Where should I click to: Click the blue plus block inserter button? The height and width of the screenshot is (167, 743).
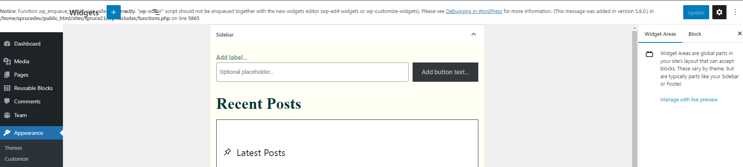(113, 12)
